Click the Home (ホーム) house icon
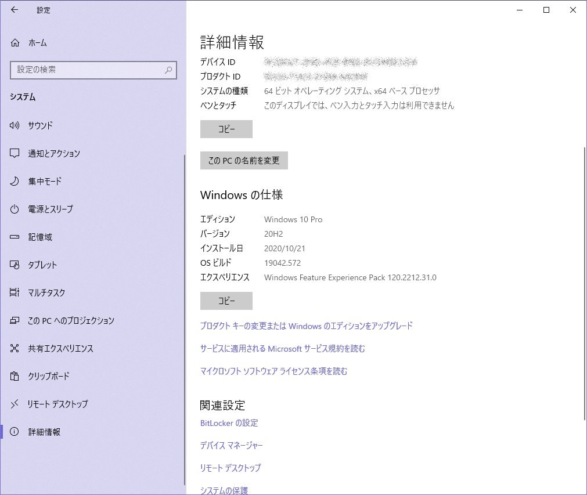This screenshot has height=495, width=587. [x=15, y=43]
